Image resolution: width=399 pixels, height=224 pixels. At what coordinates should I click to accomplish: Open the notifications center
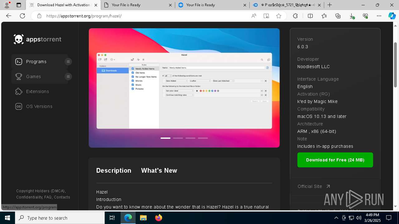point(389,218)
